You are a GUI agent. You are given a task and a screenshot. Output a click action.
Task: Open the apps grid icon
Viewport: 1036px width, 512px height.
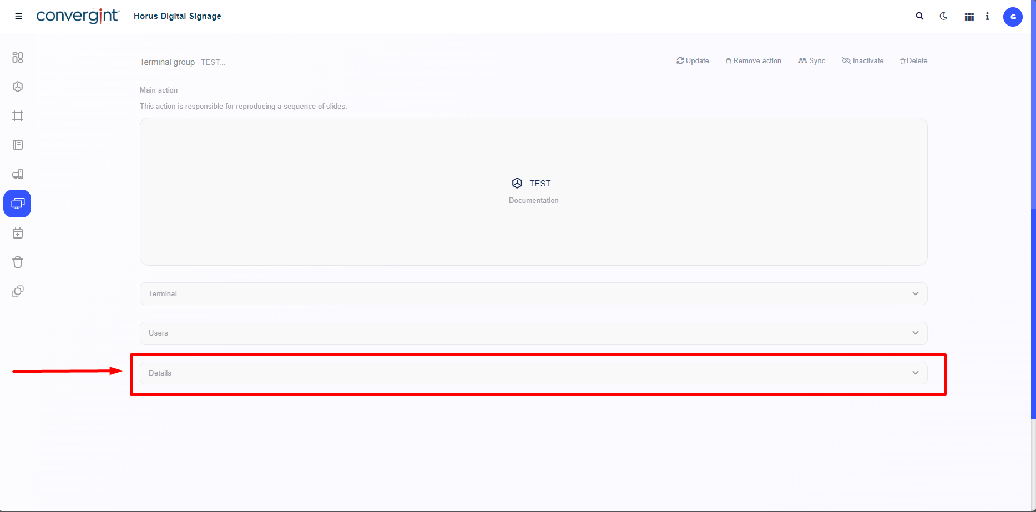[x=969, y=17]
